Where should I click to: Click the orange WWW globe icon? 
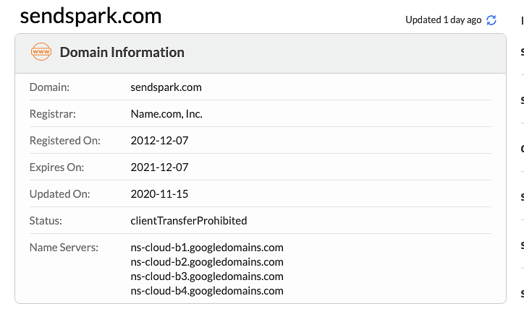click(41, 52)
